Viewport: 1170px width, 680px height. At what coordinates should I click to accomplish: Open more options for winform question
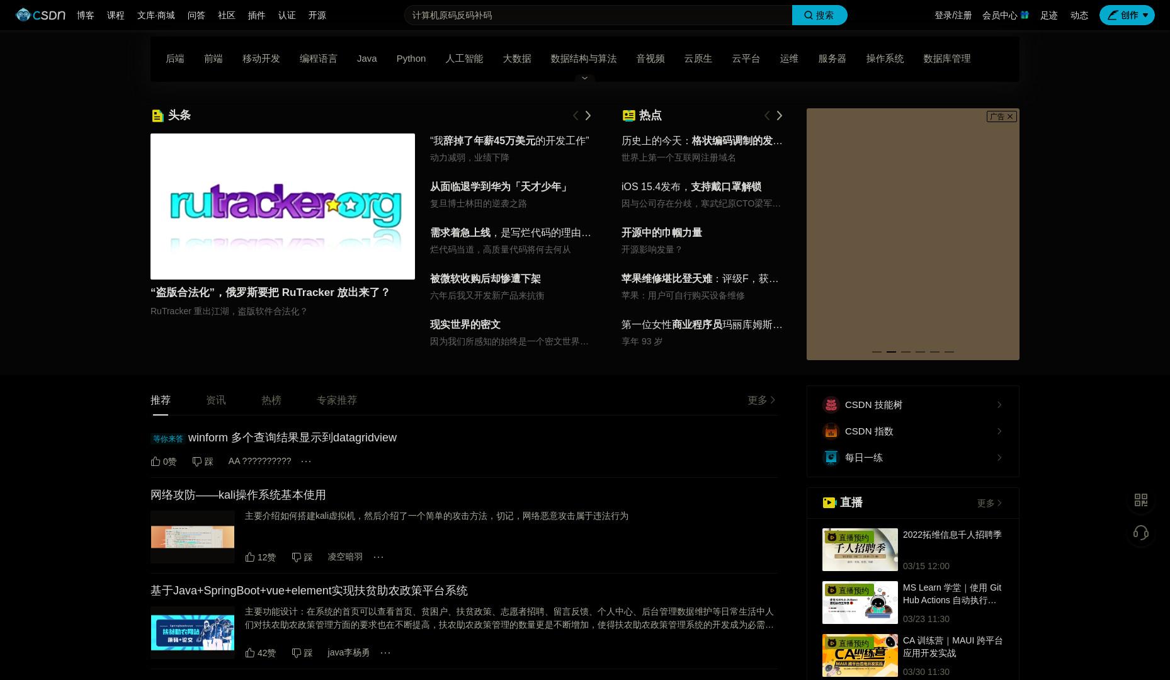[306, 462]
